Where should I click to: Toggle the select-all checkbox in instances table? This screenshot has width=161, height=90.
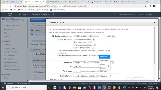coord(32,30)
